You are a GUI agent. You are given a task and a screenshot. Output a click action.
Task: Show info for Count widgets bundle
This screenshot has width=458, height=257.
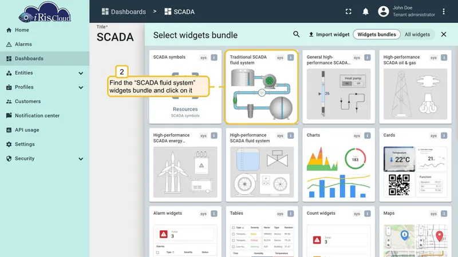pyautogui.click(x=368, y=214)
